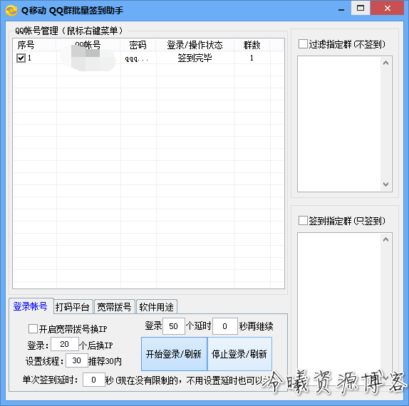Maximize the window
This screenshot has height=406, width=409.
tap(361, 9)
